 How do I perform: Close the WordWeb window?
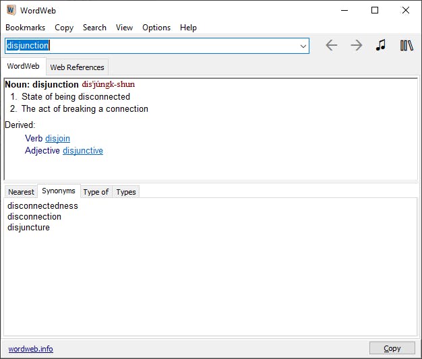tap(406, 11)
